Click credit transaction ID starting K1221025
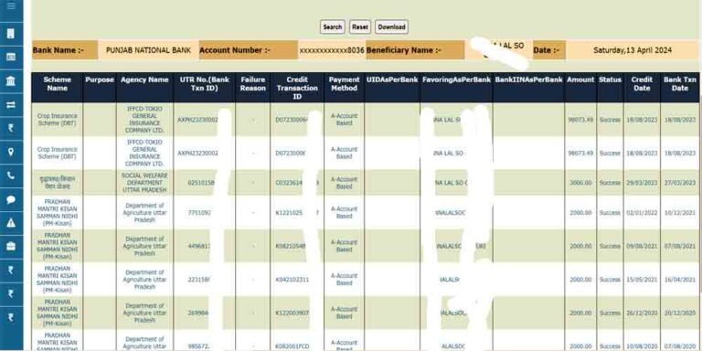 pyautogui.click(x=289, y=213)
